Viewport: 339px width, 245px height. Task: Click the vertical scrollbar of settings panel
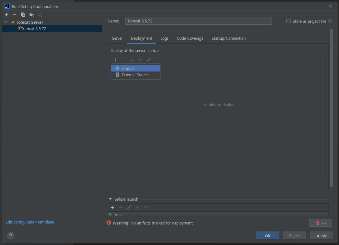tap(332, 108)
